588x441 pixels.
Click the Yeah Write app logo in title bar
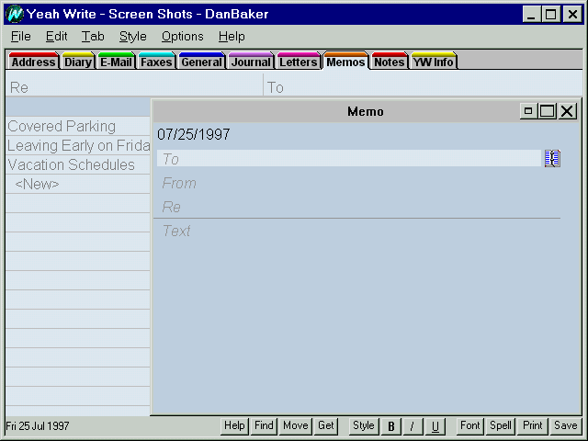click(15, 15)
